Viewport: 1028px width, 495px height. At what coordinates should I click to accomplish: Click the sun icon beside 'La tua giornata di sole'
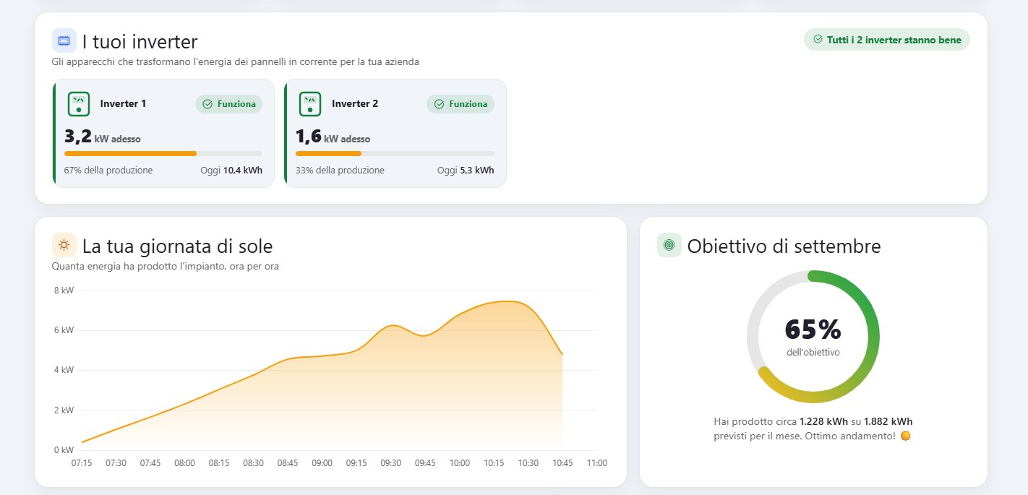point(64,245)
